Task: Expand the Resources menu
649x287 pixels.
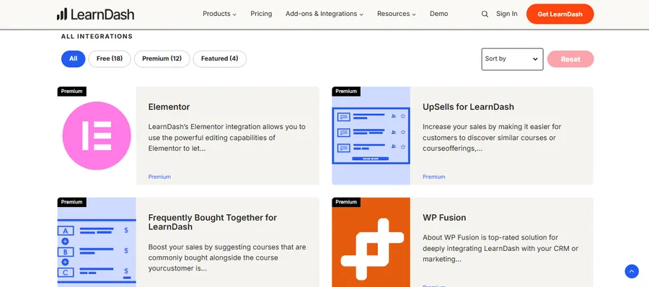Action: click(x=397, y=14)
